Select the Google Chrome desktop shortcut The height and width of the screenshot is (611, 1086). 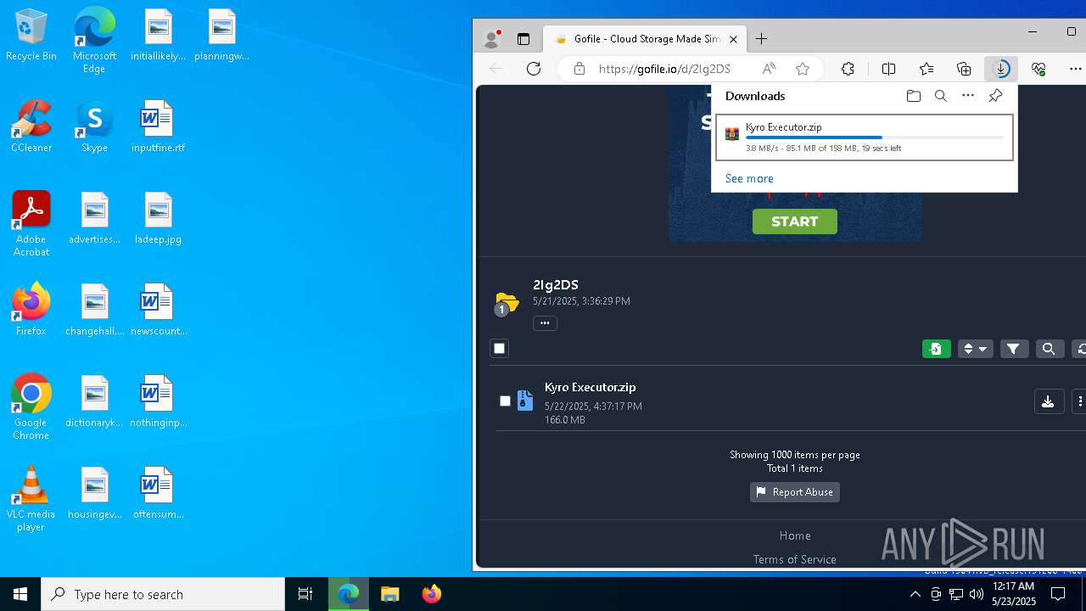31,406
